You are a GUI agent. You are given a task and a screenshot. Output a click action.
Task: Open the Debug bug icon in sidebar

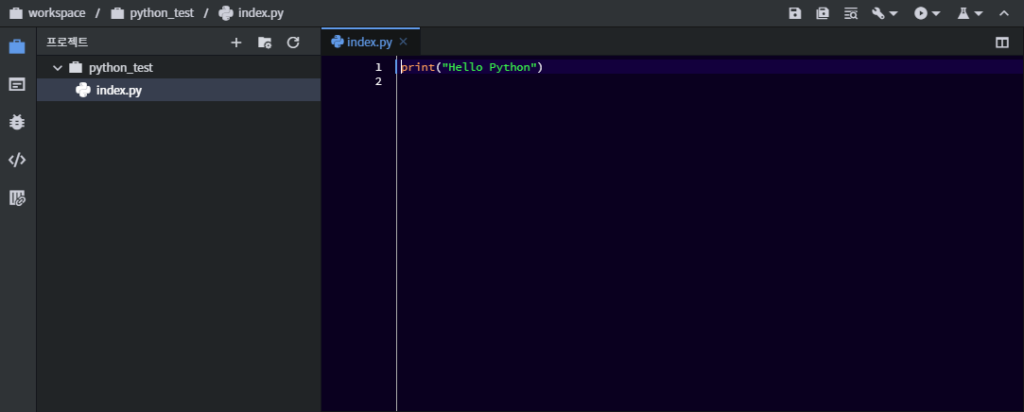point(17,122)
